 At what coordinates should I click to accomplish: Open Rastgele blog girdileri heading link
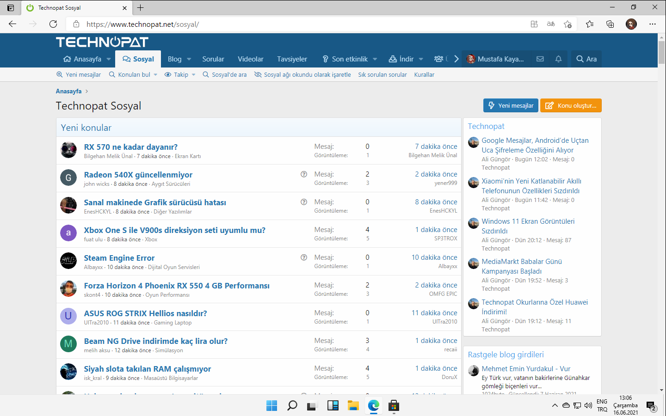coord(506,355)
